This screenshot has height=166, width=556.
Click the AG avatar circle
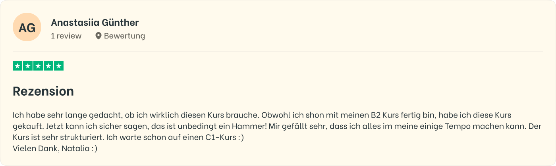point(27,27)
